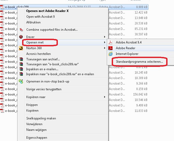Viewport: 174px width, 141px height.
Task: Select Verwijderen menu entry
Action: click(34, 124)
